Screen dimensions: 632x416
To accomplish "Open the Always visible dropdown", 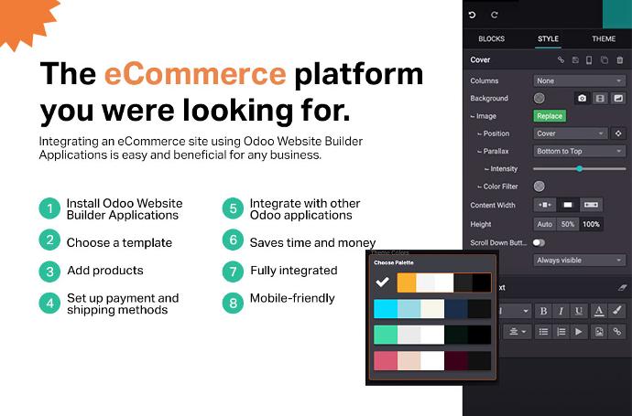I will pos(580,261).
